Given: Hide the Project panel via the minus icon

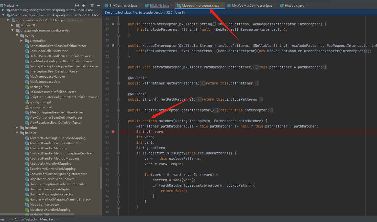Looking at the screenshot, I should point(98,5).
